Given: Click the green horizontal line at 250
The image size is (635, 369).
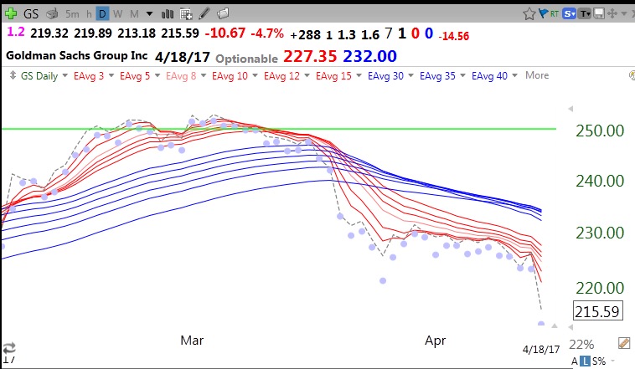Looking at the screenshot, I should click(x=279, y=129).
